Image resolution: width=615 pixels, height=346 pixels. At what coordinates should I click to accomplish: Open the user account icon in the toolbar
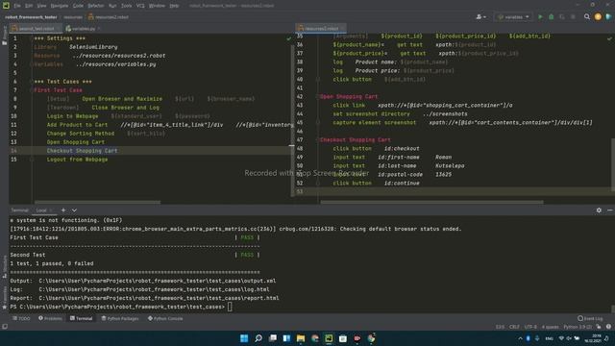coord(480,17)
